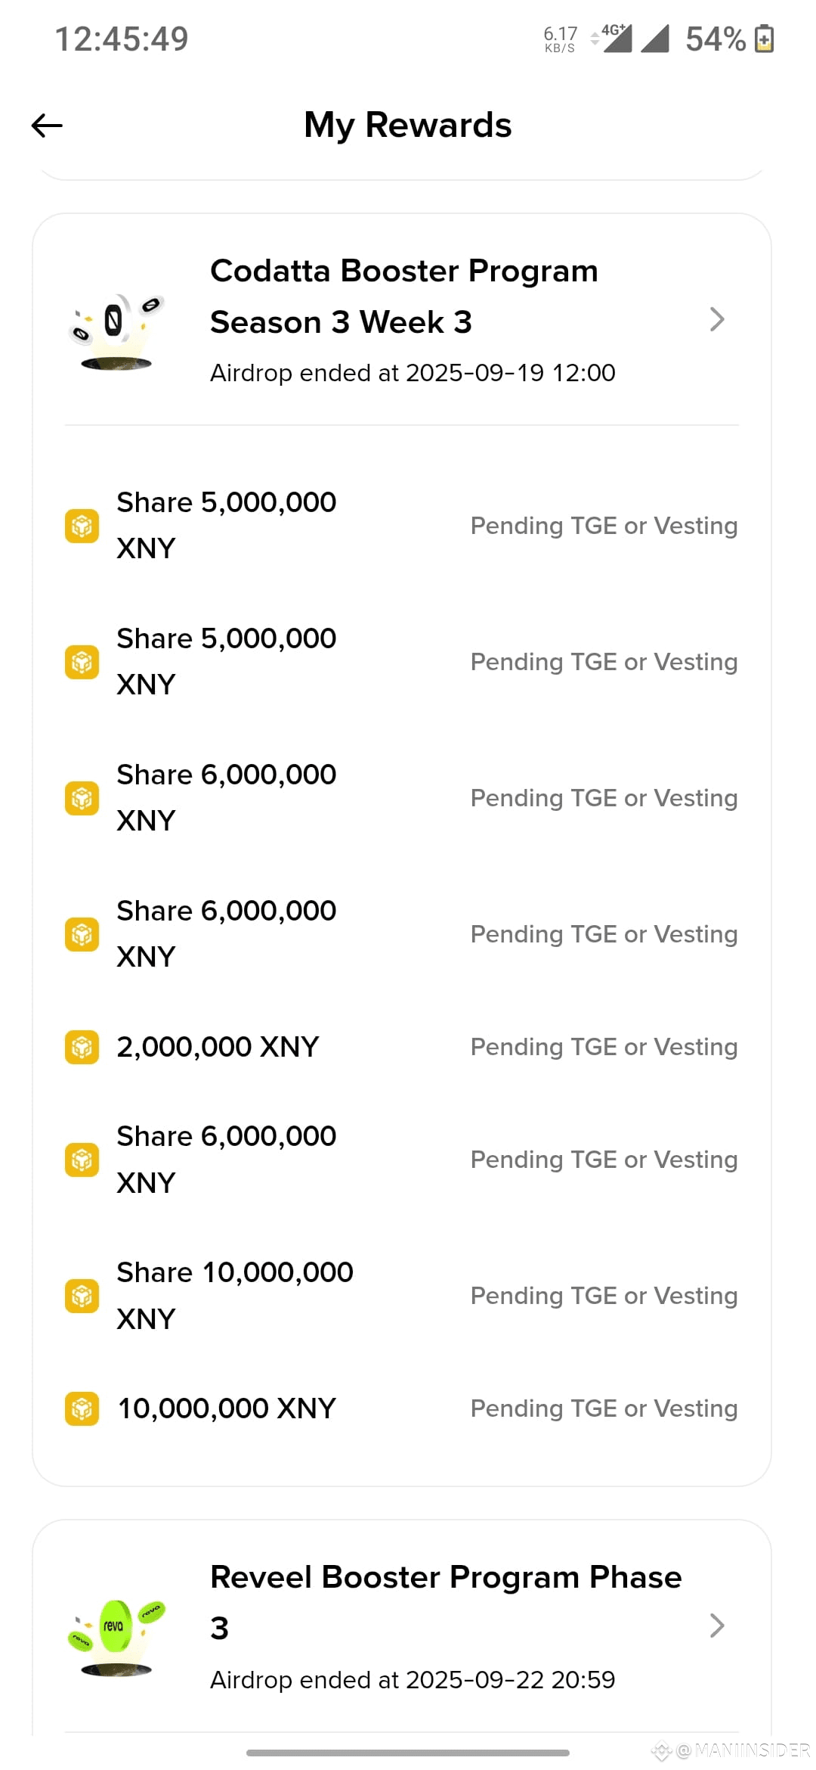Screen dimensions: 816x1770
Task: Expand Reveel Booster Program Phase 3 chevron
Action: [717, 1626]
